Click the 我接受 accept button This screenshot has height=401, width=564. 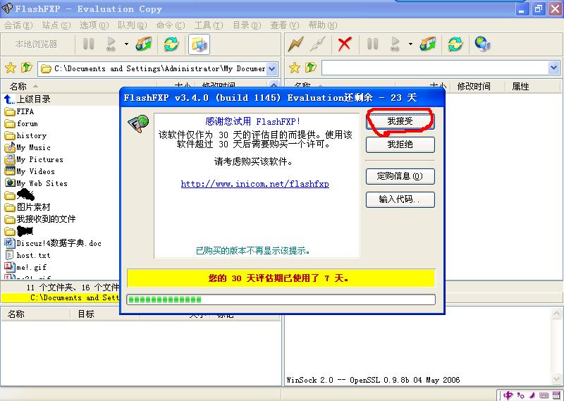400,121
